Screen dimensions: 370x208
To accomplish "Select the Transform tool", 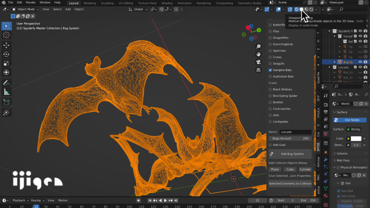I will tap(6, 73).
